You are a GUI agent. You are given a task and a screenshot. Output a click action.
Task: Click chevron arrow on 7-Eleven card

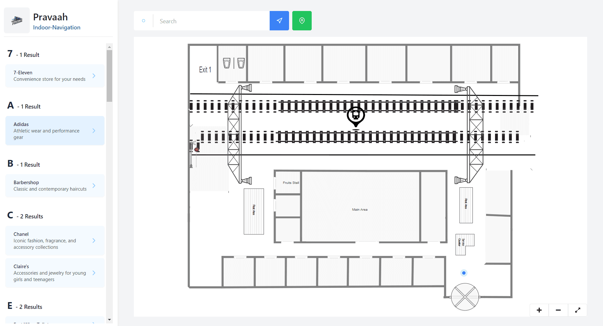pyautogui.click(x=94, y=76)
